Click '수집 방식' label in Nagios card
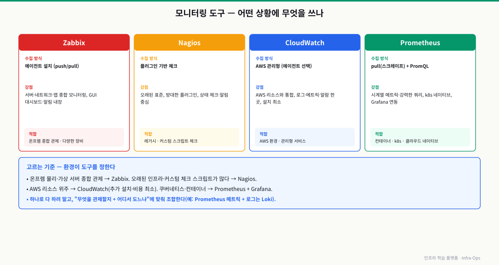 point(149,58)
